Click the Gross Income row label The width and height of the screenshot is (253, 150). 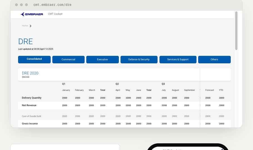pyautogui.click(x=30, y=124)
